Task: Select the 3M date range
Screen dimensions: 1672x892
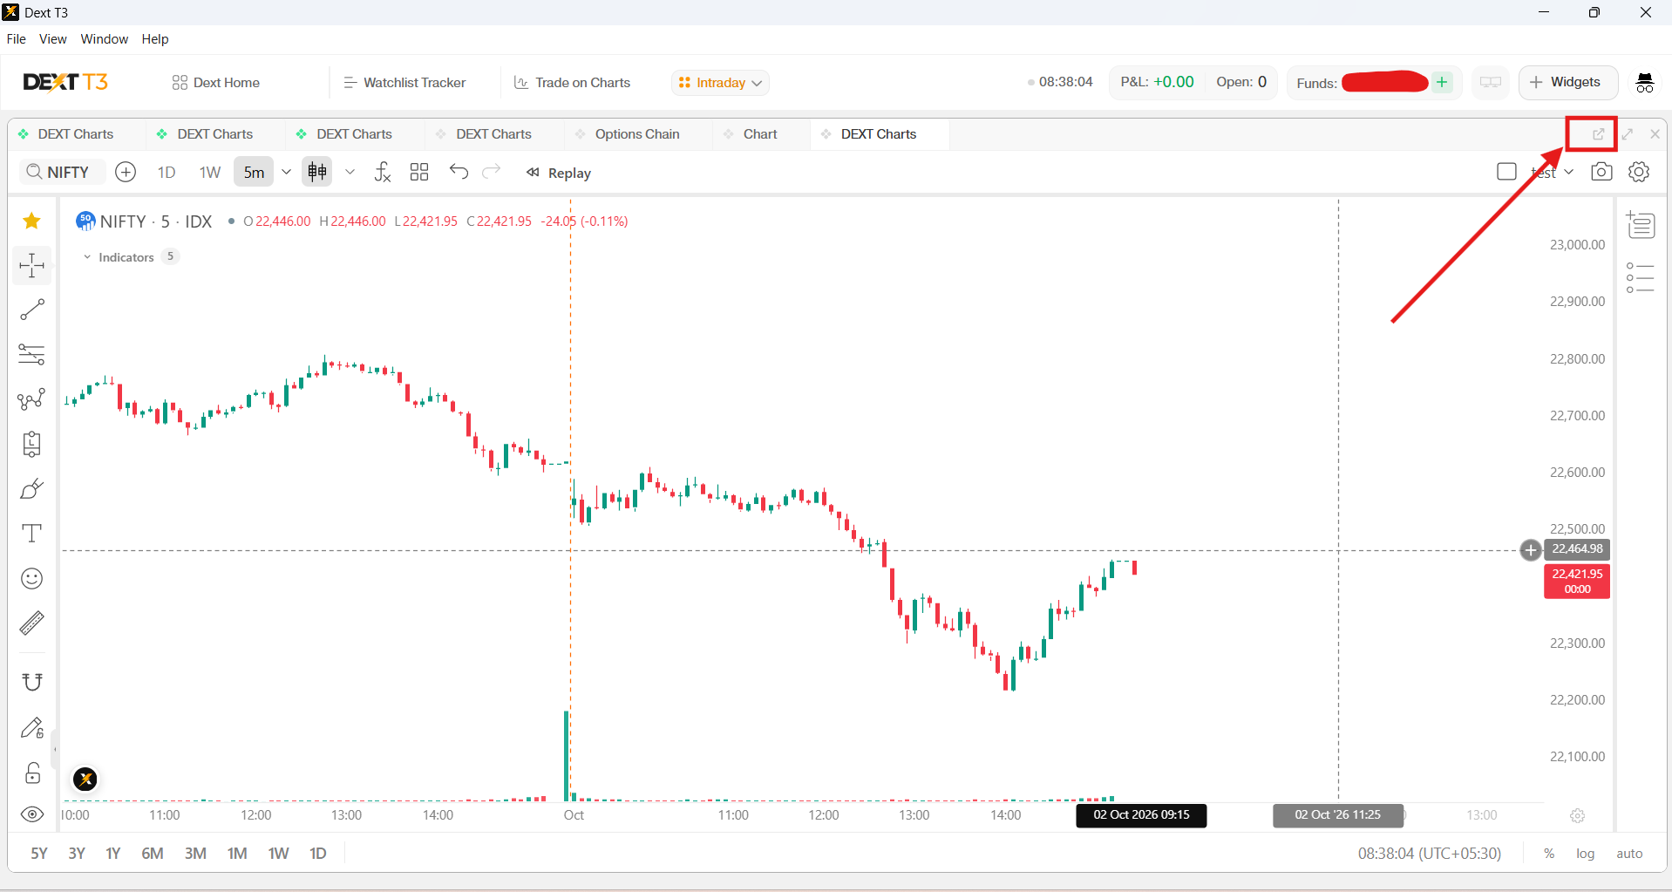Action: click(195, 854)
